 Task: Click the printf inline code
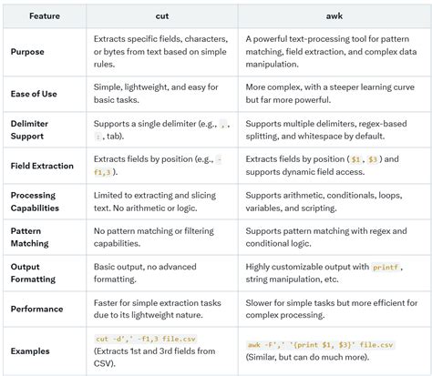[386, 267]
